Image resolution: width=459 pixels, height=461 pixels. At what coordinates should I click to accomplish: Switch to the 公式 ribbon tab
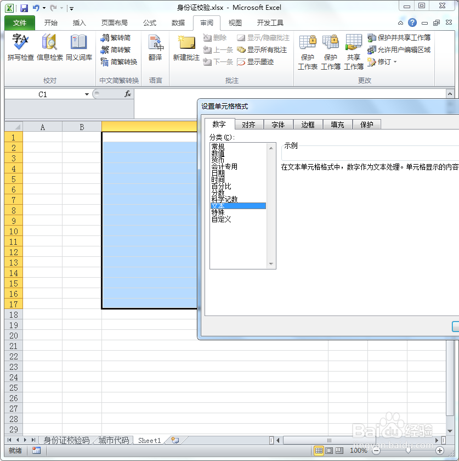pos(150,23)
